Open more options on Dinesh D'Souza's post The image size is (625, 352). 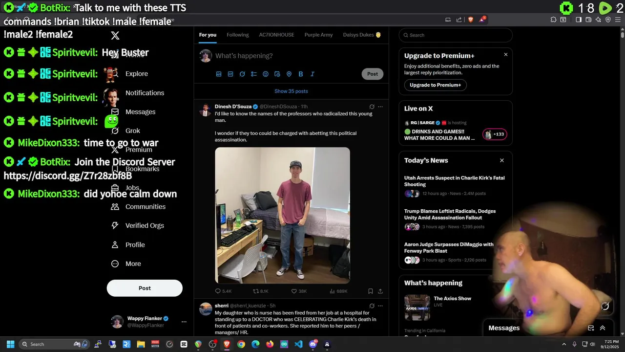[380, 107]
